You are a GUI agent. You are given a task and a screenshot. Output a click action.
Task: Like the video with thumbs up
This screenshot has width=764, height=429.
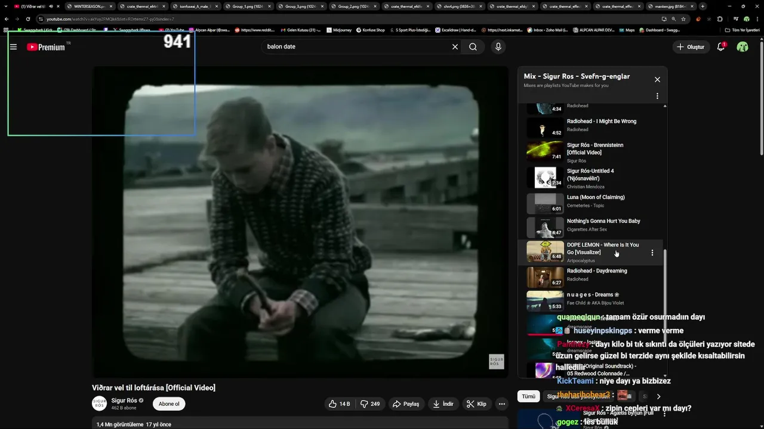[338, 404]
